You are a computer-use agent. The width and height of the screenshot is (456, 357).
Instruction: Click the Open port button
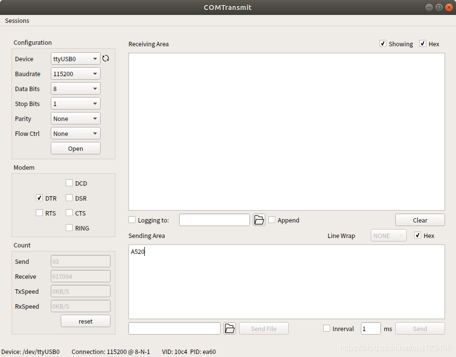[75, 148]
